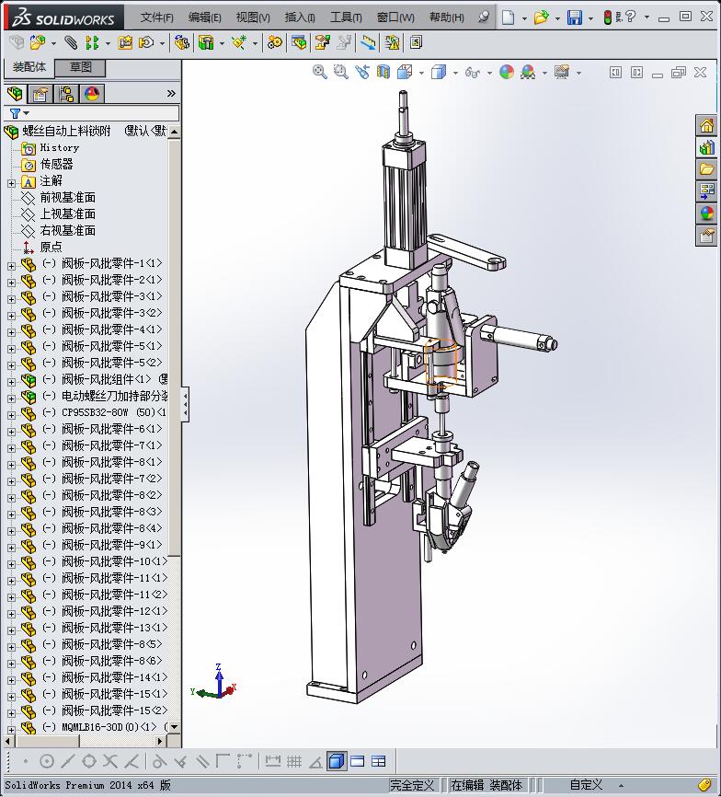The image size is (721, 797).
Task: Open the Smart Fasteners tool
Action: [125, 42]
